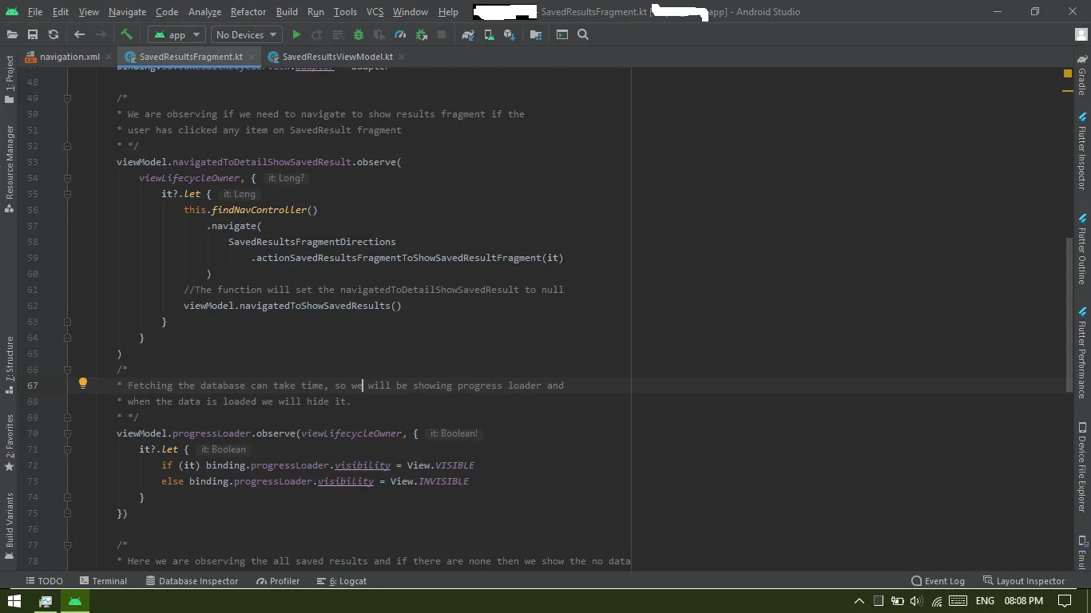Click the Sync/Reload from disk icon
The height and width of the screenshot is (613, 1091).
[x=54, y=34]
